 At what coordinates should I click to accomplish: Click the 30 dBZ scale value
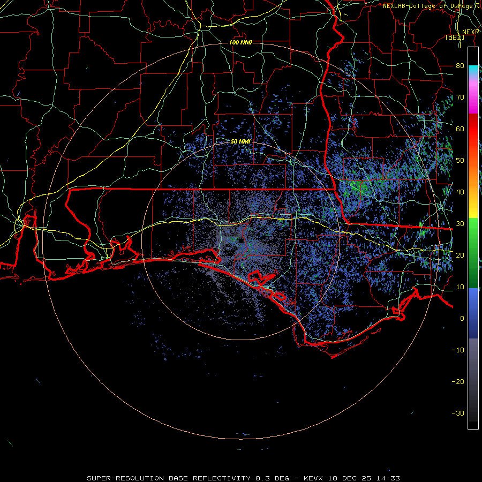pos(460,223)
